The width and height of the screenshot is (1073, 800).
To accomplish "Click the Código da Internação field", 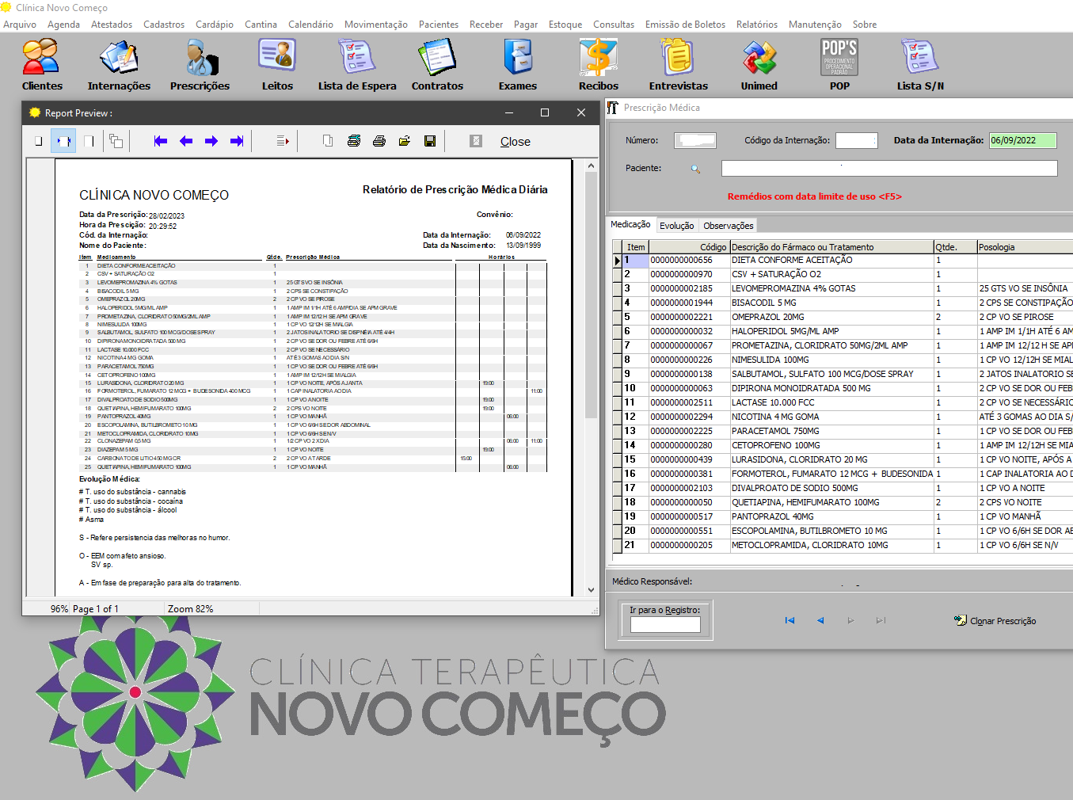I will tap(857, 140).
